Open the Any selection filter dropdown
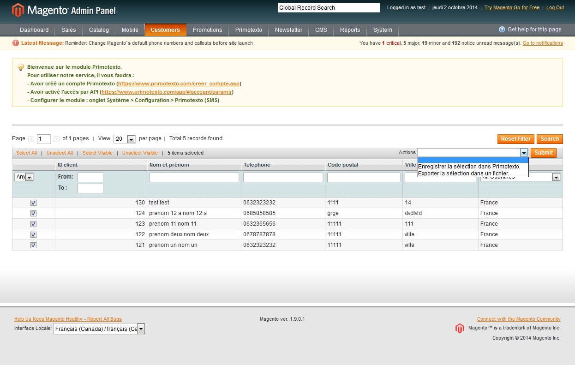Image resolution: width=575 pixels, height=365 pixels. [x=24, y=177]
